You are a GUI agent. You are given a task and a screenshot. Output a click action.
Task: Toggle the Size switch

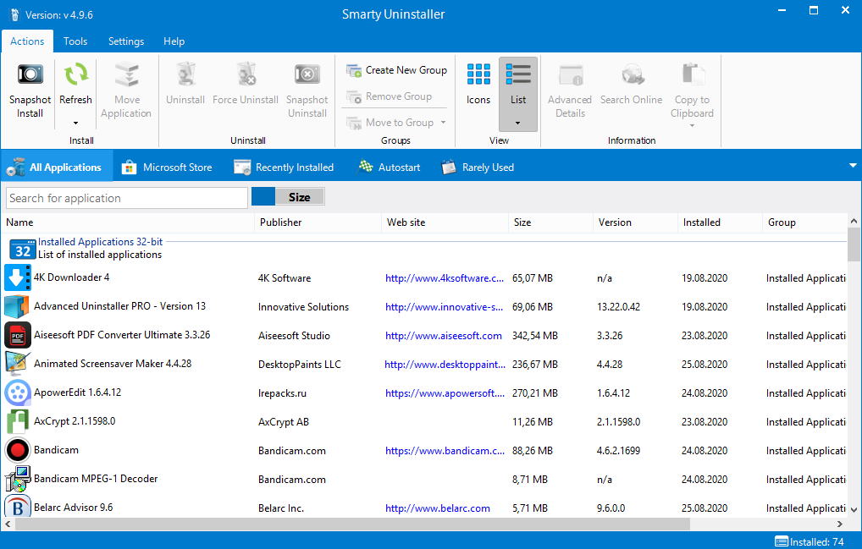pyautogui.click(x=288, y=196)
